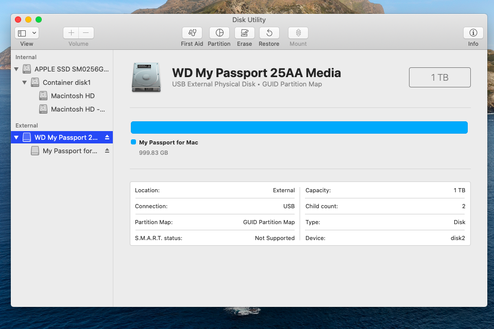Minimize the Disk Utility window

click(28, 20)
